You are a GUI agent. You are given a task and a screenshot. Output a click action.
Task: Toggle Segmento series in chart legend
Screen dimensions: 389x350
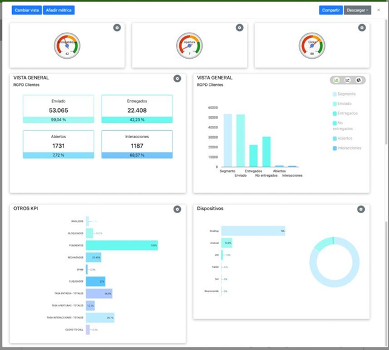click(x=344, y=94)
